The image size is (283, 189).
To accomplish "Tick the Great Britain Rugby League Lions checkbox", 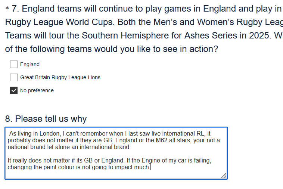I will pos(14,77).
